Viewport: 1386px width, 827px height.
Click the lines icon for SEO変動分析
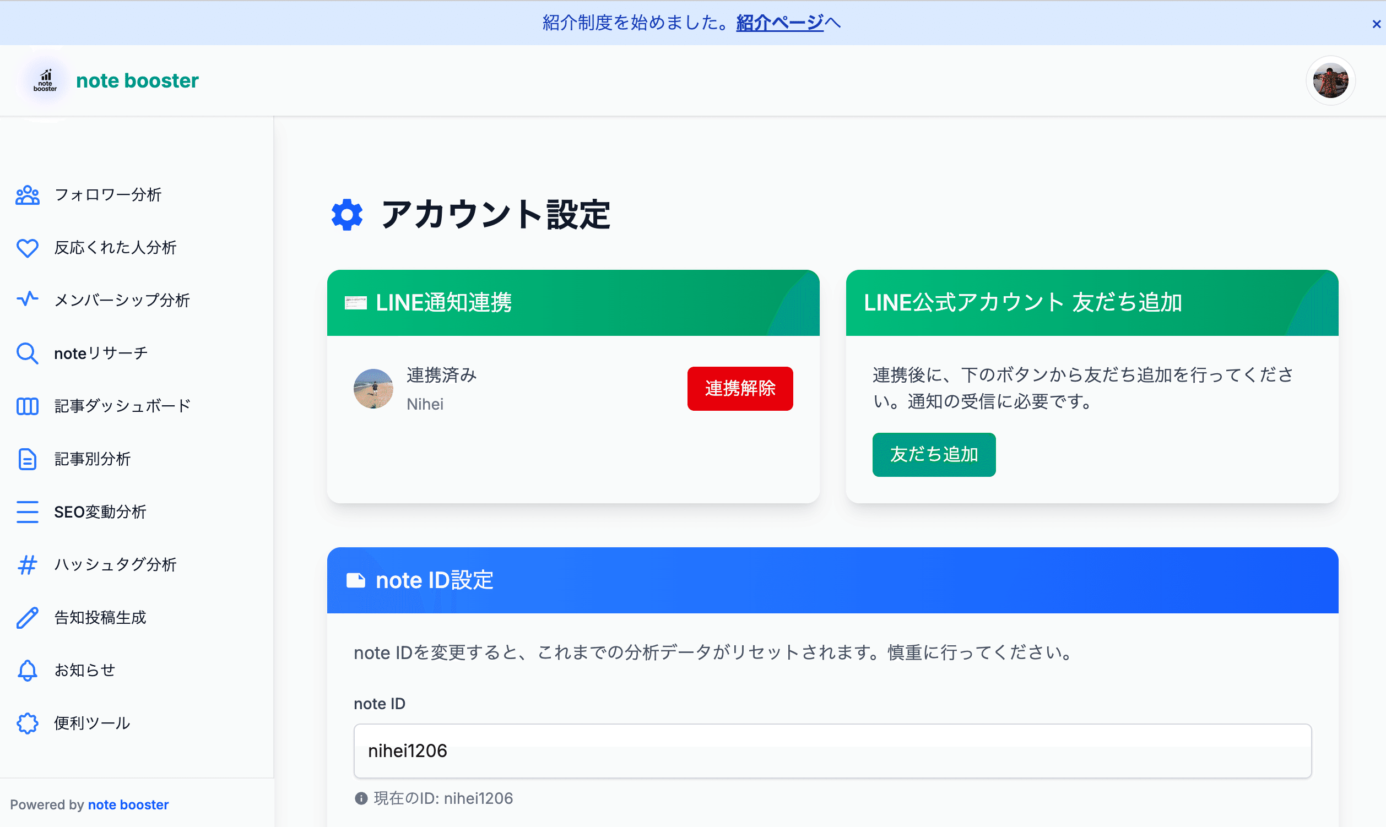tap(28, 512)
